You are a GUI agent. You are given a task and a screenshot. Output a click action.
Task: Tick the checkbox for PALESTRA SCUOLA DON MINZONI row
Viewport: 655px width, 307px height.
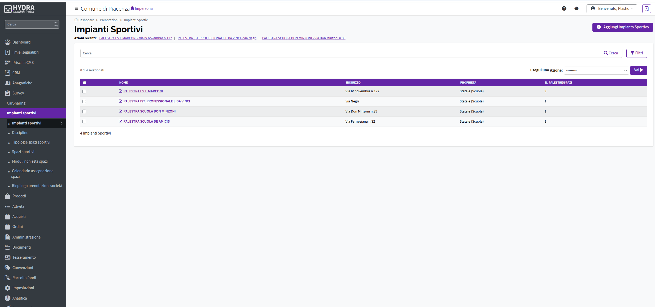(84, 111)
